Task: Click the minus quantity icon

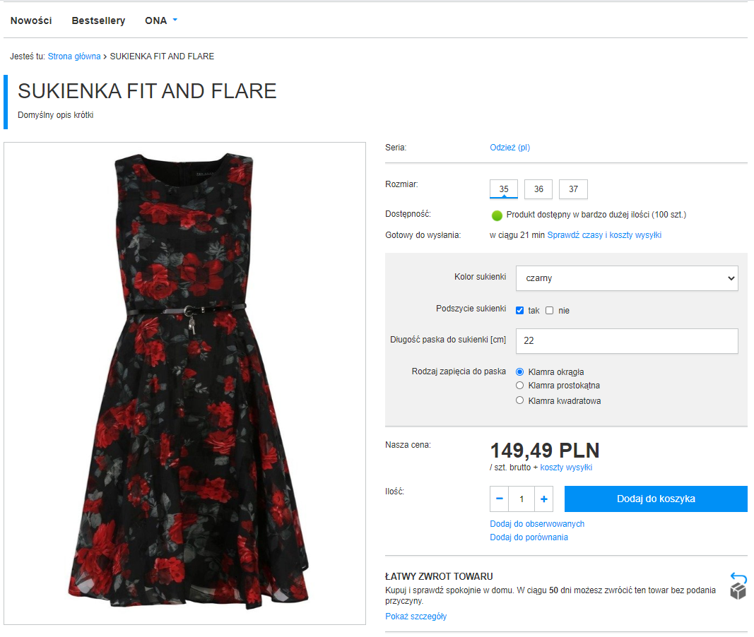Action: [500, 499]
